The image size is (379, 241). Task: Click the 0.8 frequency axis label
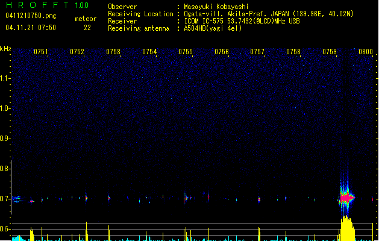pyautogui.click(x=5, y=169)
